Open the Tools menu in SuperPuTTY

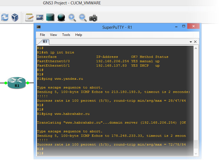coord(66,35)
